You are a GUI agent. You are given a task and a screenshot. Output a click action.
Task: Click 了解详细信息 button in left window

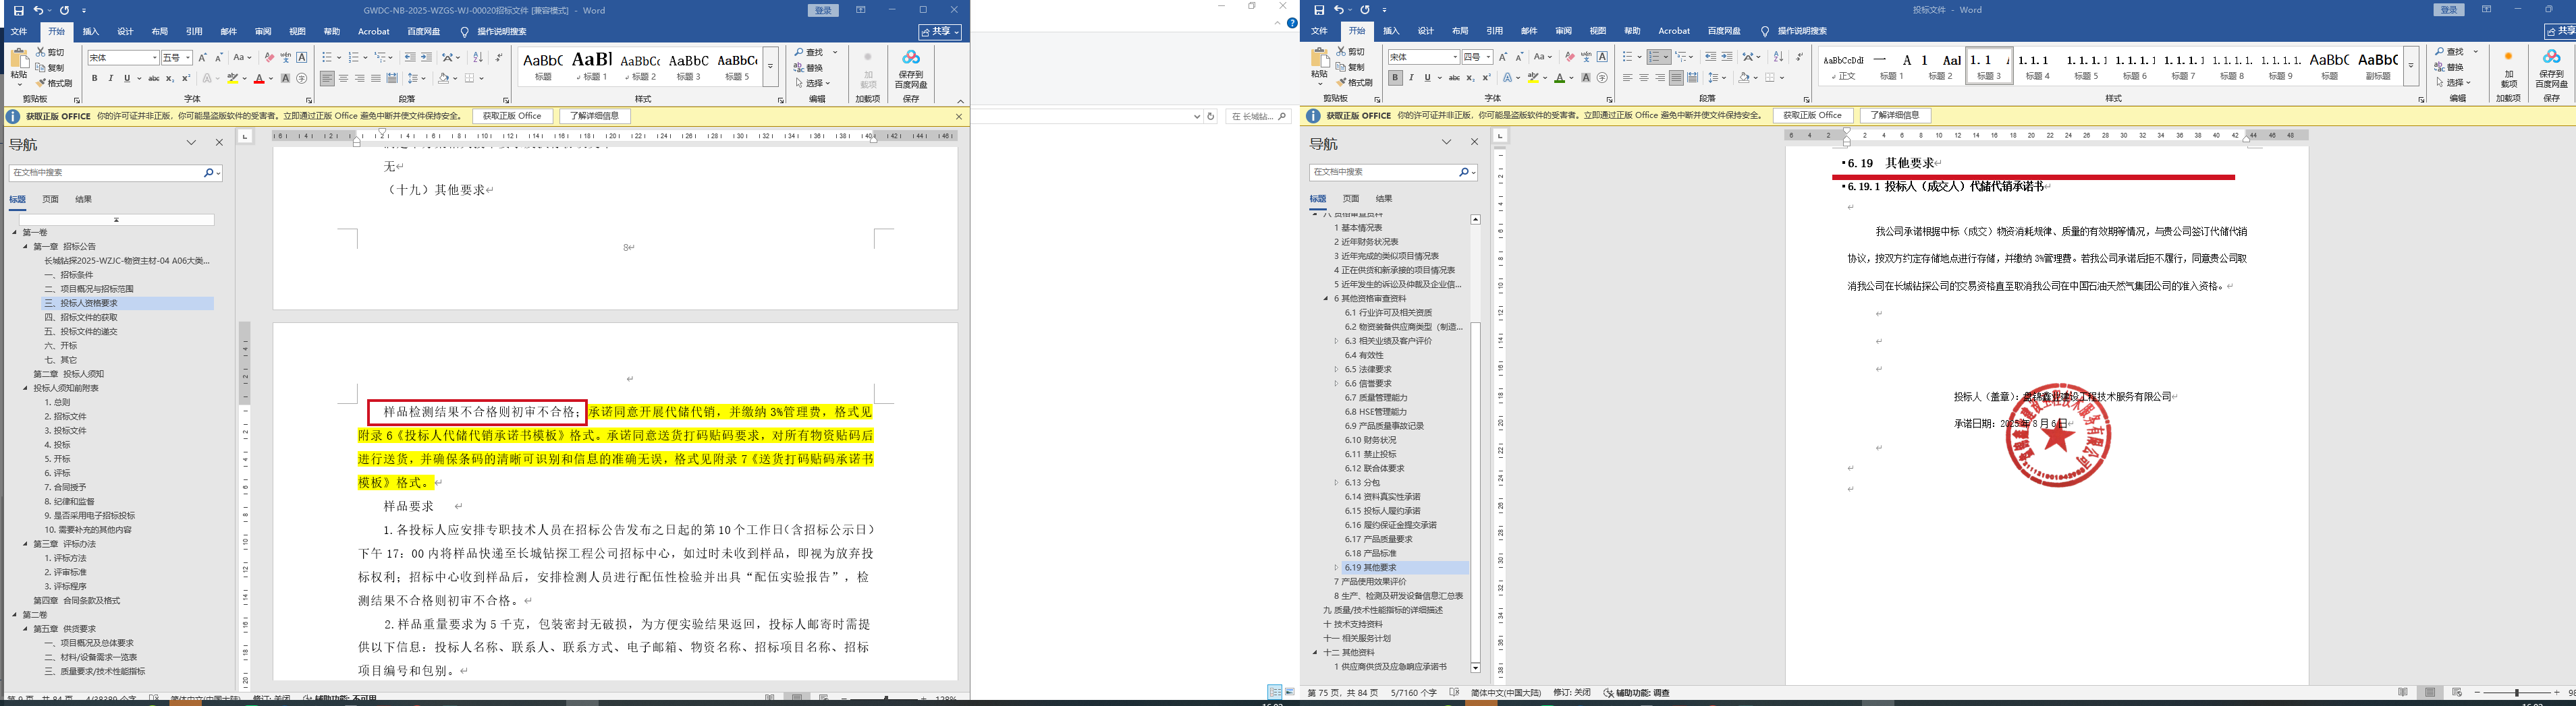pos(595,116)
